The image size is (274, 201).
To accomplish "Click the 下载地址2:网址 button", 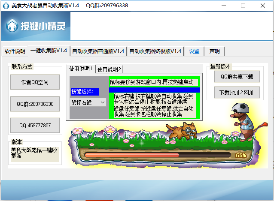I will (x=237, y=93).
